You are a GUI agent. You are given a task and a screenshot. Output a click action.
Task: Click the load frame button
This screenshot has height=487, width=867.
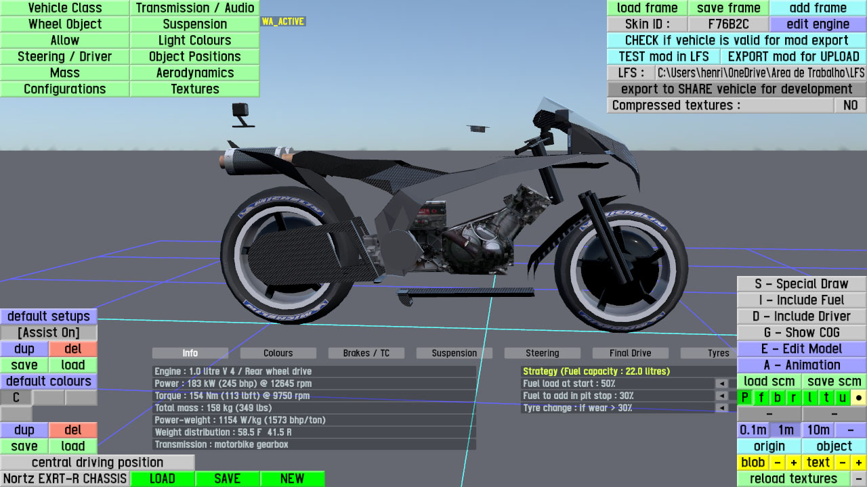(x=648, y=8)
